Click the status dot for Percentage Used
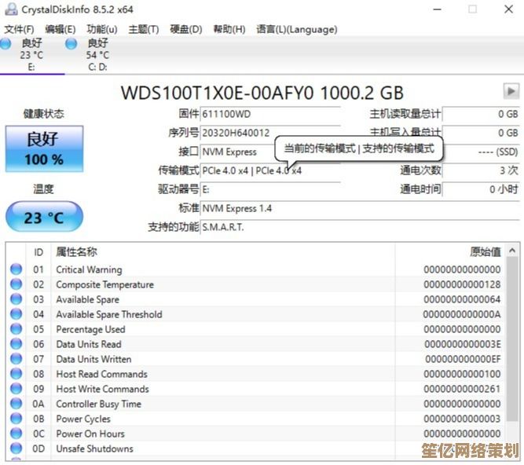Viewport: 524px width, 465px height. (16, 329)
